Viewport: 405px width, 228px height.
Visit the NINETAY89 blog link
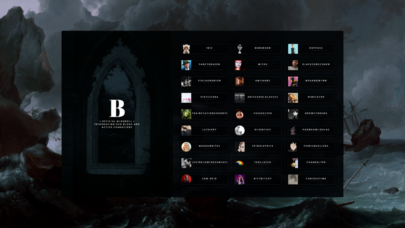tap(316, 97)
